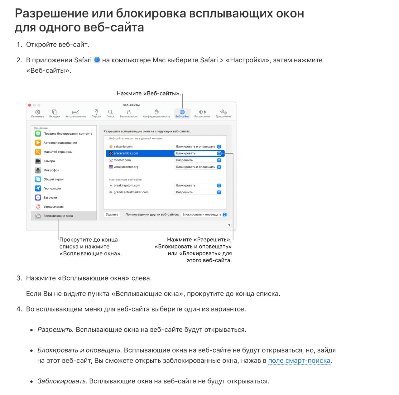
Task: Click the Камера sidebar icon
Action: (x=38, y=161)
